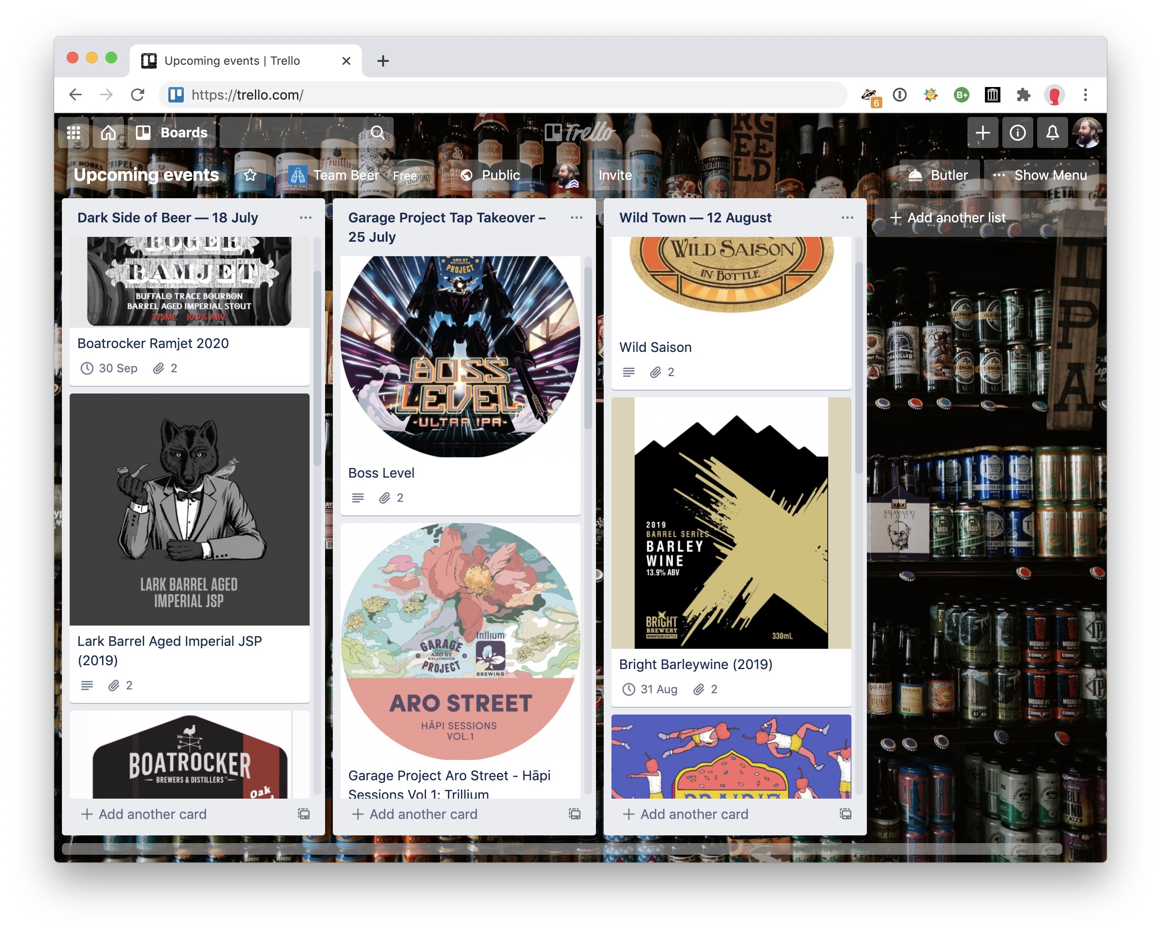Go to Trello home icon
Image resolution: width=1161 pixels, height=934 pixels.
click(108, 132)
